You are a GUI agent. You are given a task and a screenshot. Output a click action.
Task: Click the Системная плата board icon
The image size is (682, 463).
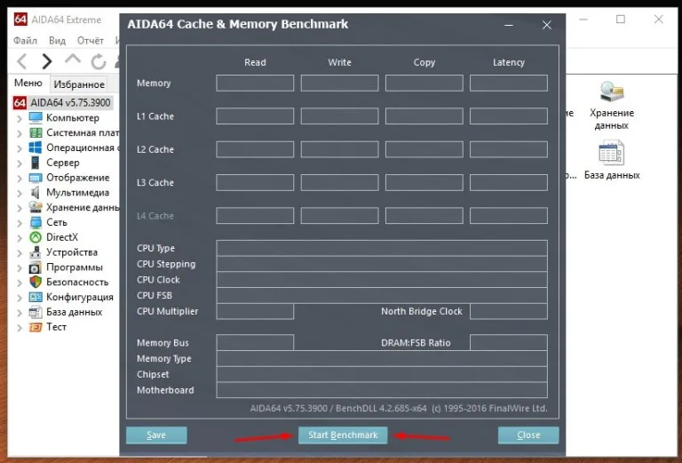(36, 132)
